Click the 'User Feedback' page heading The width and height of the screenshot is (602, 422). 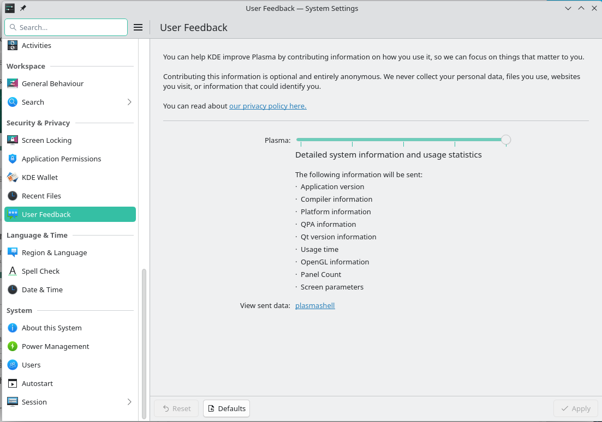[x=194, y=27]
